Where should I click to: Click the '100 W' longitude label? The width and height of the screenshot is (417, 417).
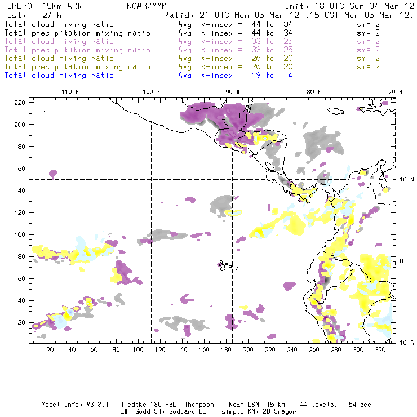[x=152, y=92]
